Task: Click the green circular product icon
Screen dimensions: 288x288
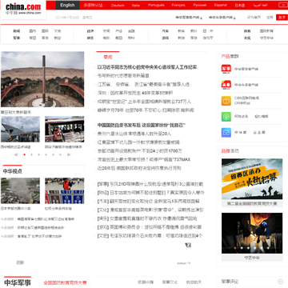Action: [x=226, y=117]
